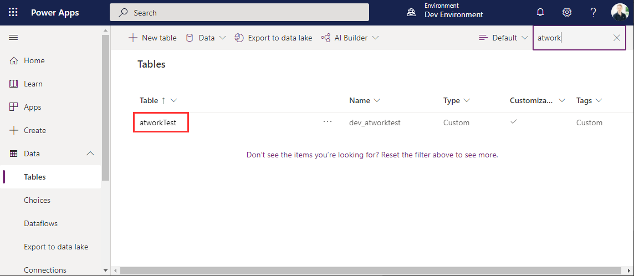Open more options ellipsis for atworkTest
The height and width of the screenshot is (276, 634).
coord(328,122)
